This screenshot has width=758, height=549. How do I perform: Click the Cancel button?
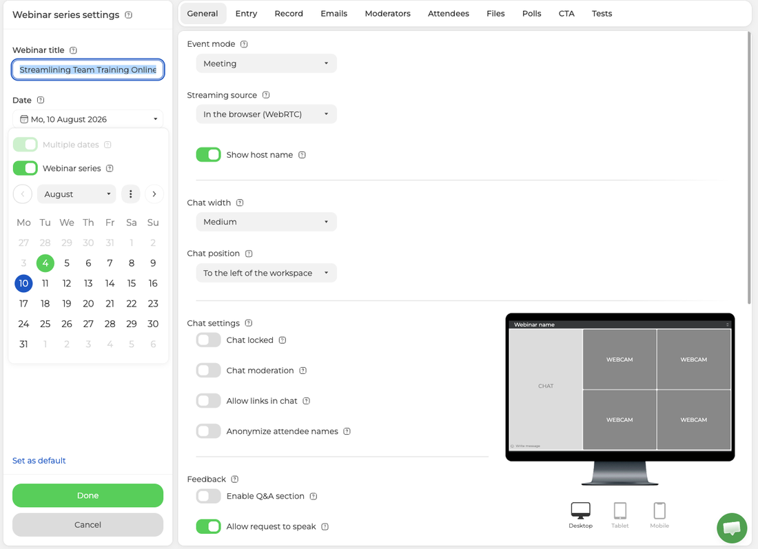click(88, 525)
